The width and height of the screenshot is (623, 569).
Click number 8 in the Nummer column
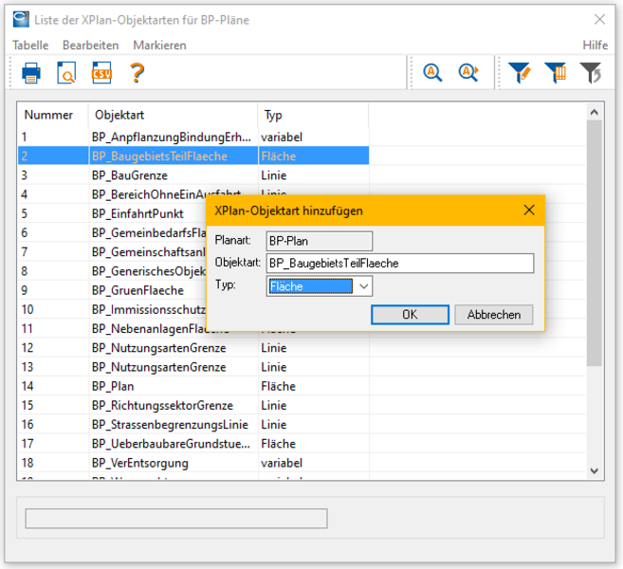tap(25, 271)
